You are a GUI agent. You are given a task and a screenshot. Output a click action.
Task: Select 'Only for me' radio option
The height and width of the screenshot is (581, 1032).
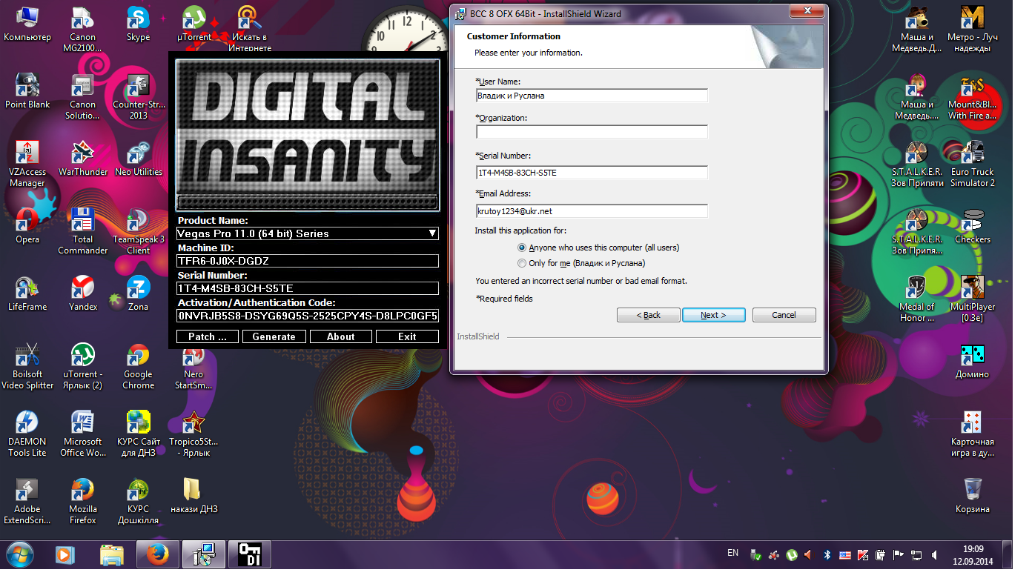click(581, 263)
